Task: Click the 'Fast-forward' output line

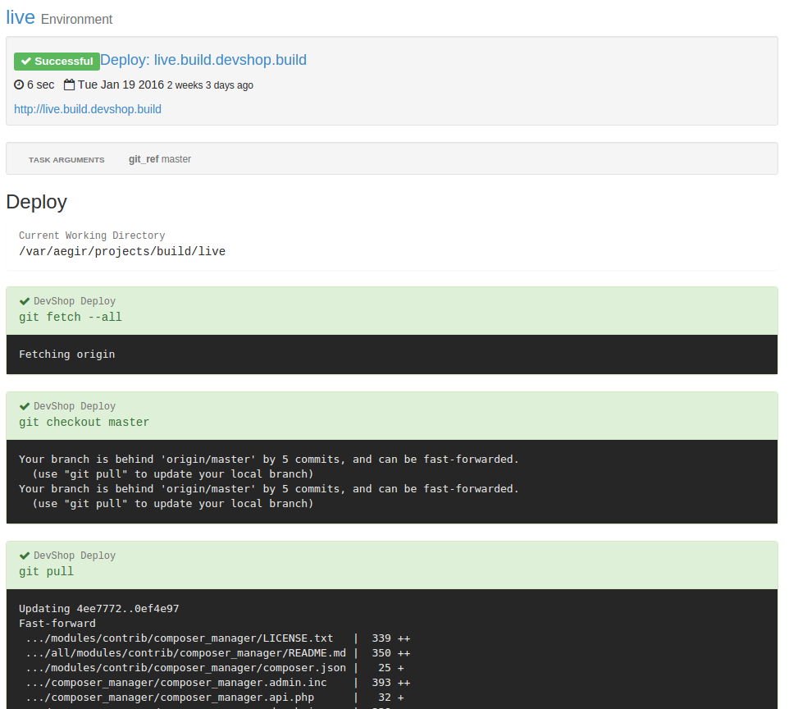Action: point(57,624)
